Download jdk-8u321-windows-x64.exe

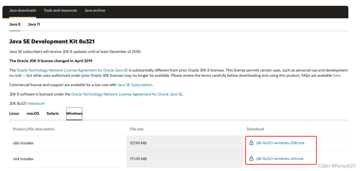point(280,158)
